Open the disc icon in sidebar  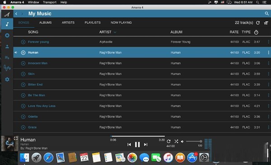pos(7,35)
